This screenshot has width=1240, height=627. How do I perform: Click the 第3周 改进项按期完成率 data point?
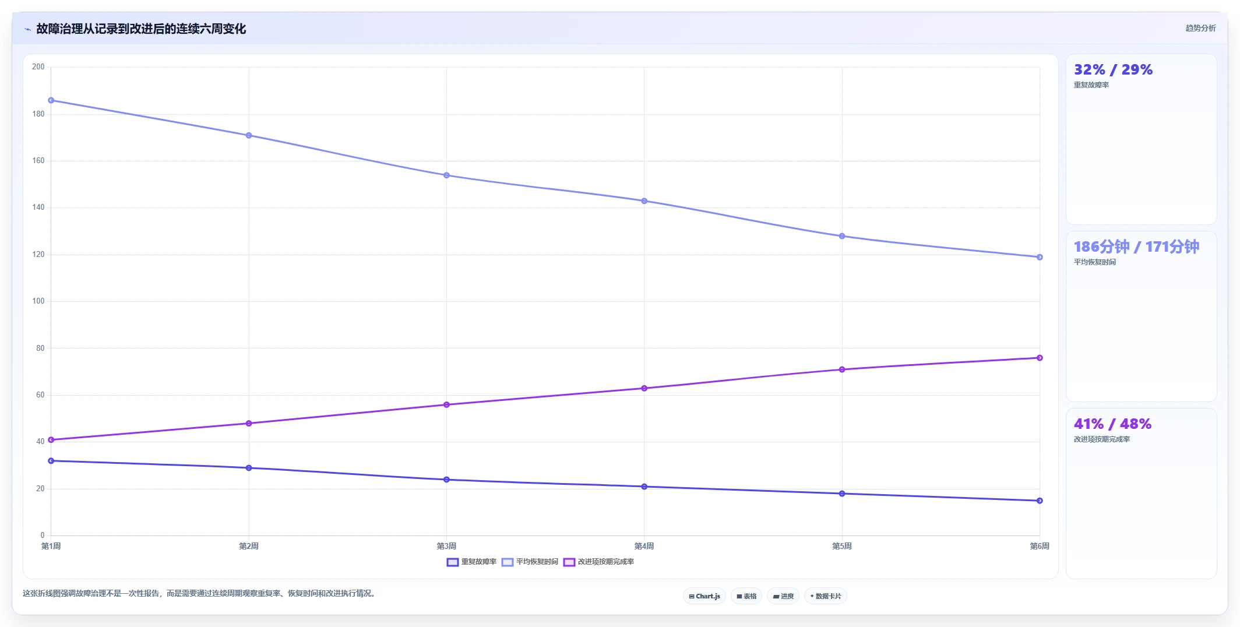[446, 404]
